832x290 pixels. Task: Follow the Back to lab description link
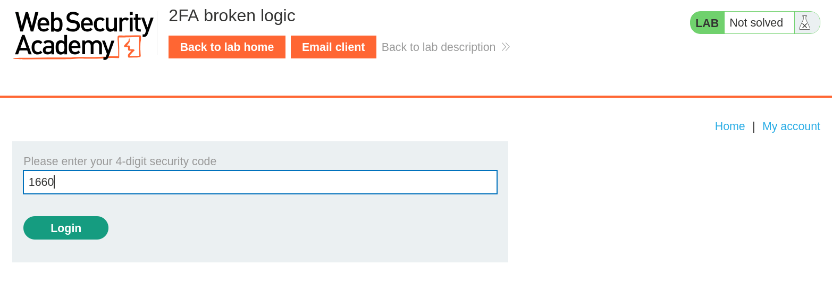point(439,47)
